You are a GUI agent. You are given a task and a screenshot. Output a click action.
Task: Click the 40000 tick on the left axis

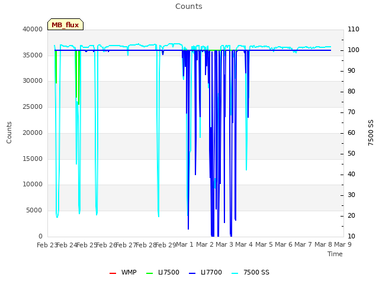(33, 29)
